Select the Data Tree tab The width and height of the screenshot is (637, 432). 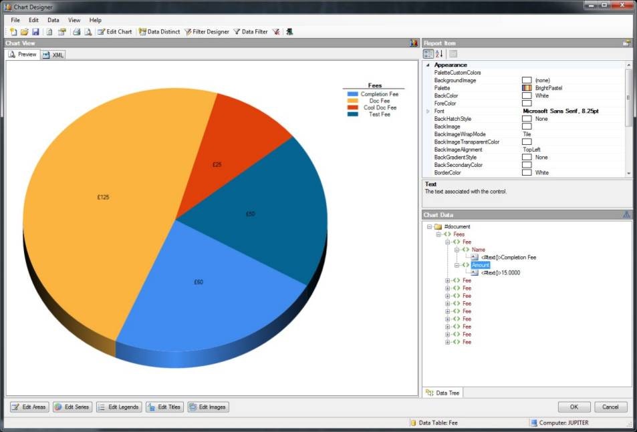coord(441,393)
